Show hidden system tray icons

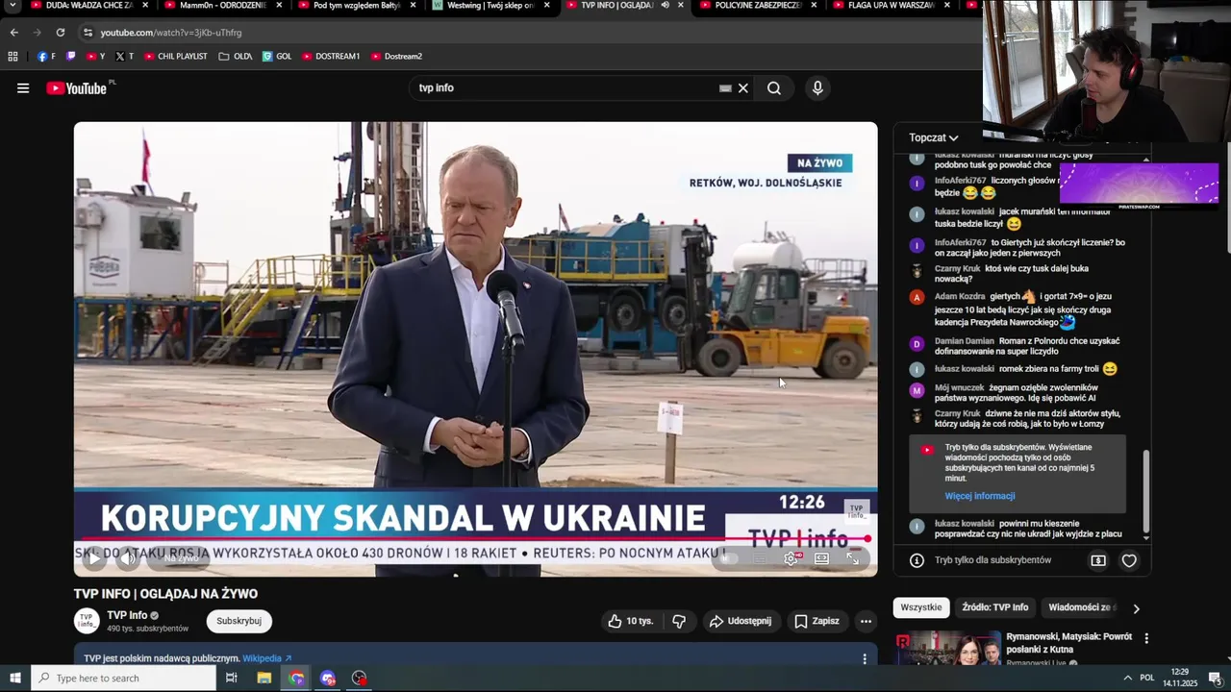[1127, 678]
